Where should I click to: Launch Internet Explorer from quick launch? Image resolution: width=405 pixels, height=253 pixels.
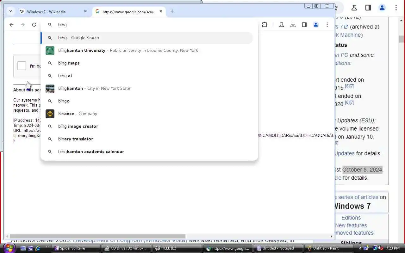tap(38, 248)
